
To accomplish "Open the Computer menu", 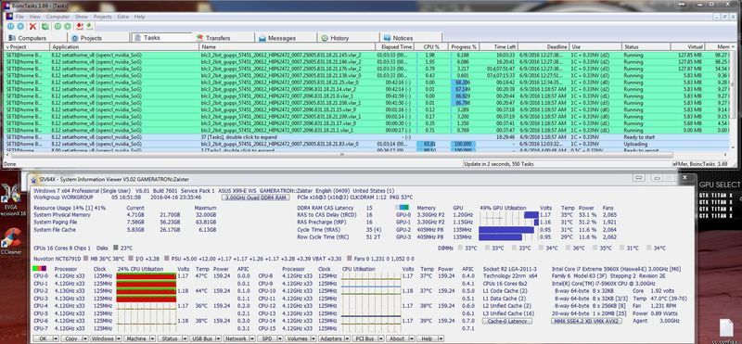I will point(58,17).
